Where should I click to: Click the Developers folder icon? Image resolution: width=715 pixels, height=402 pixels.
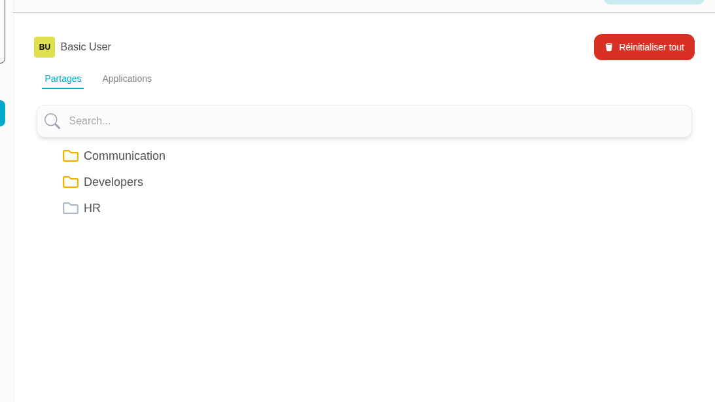coord(71,182)
